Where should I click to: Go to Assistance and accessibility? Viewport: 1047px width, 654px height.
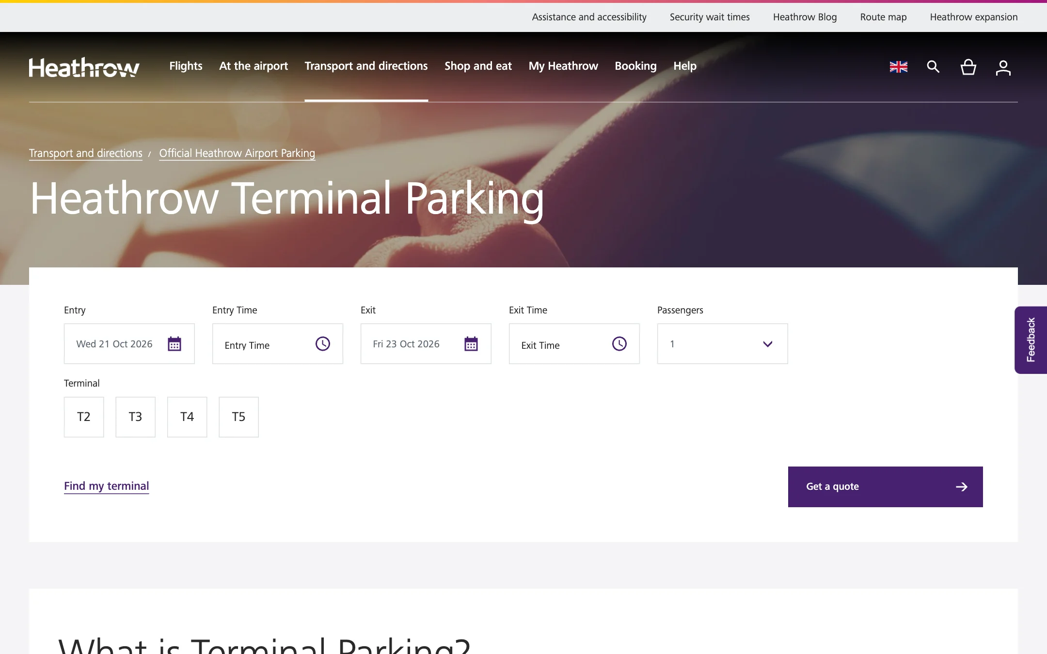tap(589, 17)
